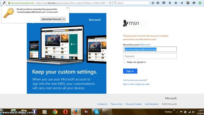
Task: Enable Keep me signed in checkbox
Action: [125, 62]
